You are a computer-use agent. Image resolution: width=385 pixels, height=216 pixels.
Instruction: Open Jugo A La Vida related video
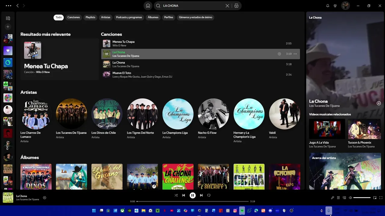pyautogui.click(x=327, y=129)
